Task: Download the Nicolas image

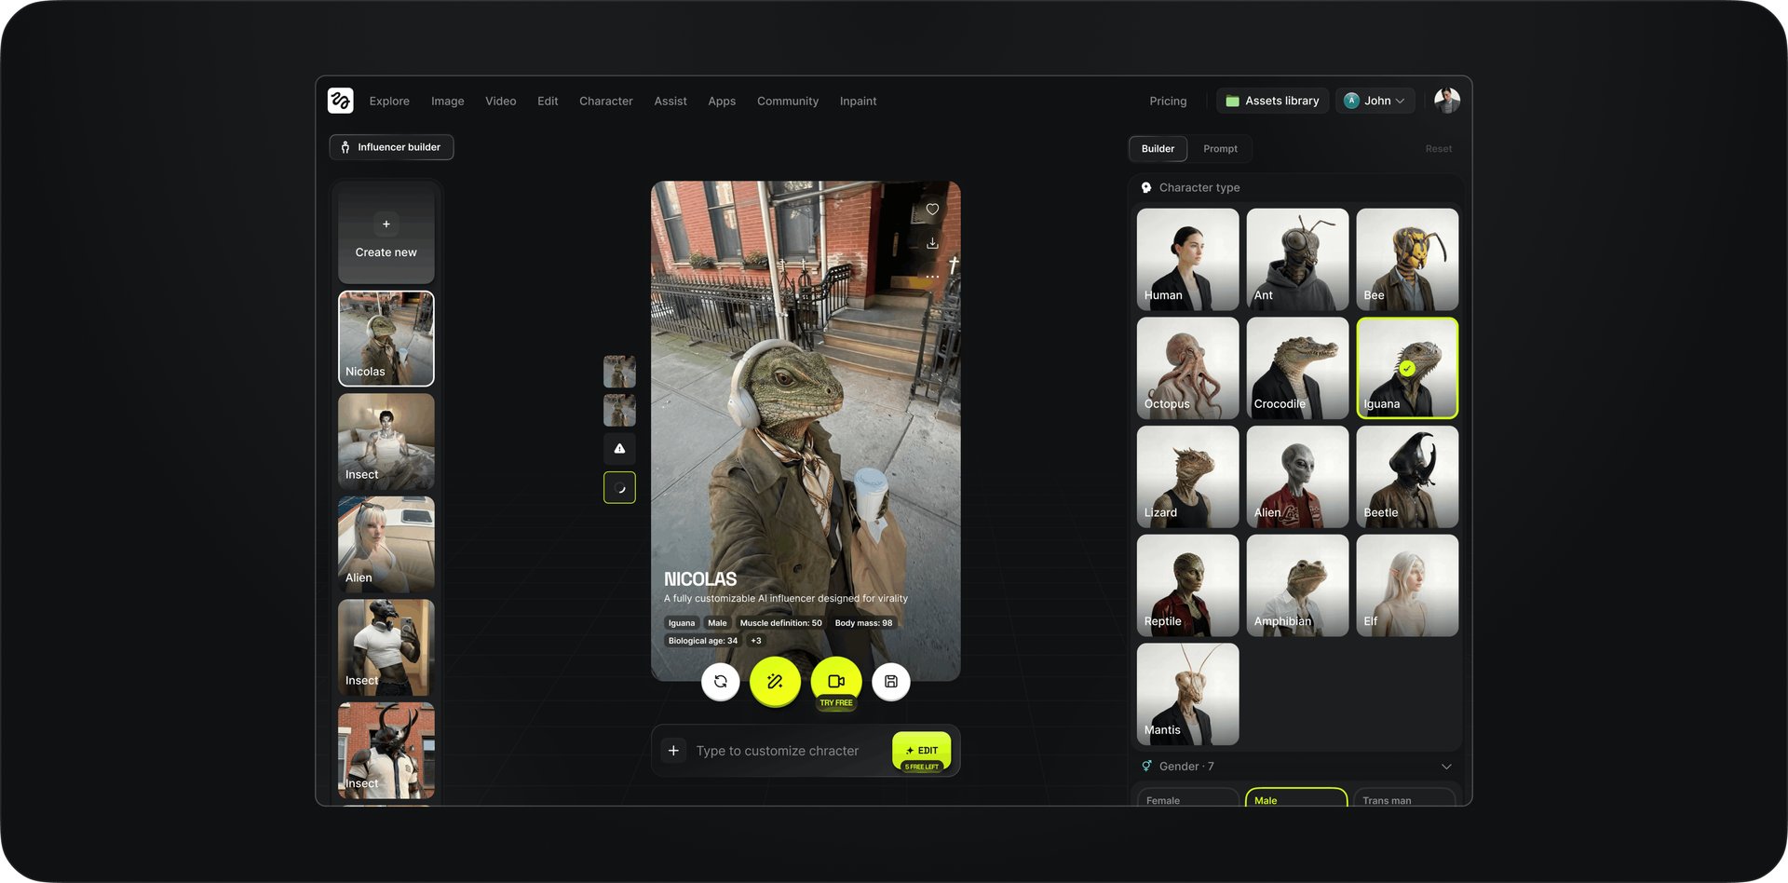Action: (932, 243)
